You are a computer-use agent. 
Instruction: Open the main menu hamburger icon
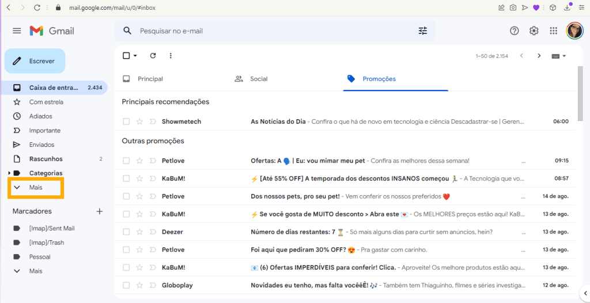[17, 31]
